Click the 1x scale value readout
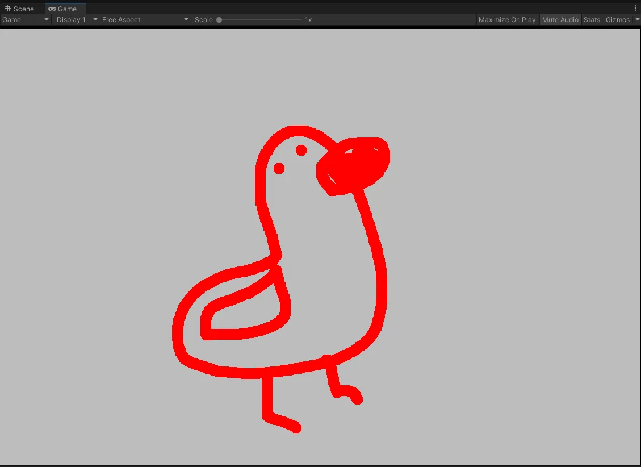Screen dimensions: 641x467 (x=308, y=20)
